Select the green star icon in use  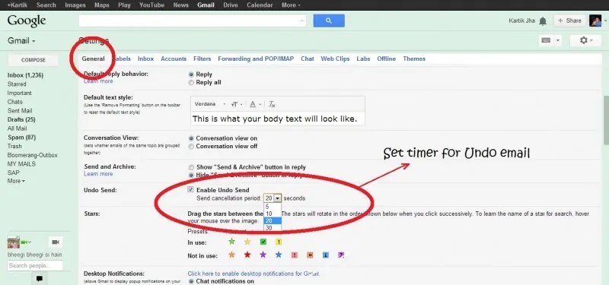[232, 242]
